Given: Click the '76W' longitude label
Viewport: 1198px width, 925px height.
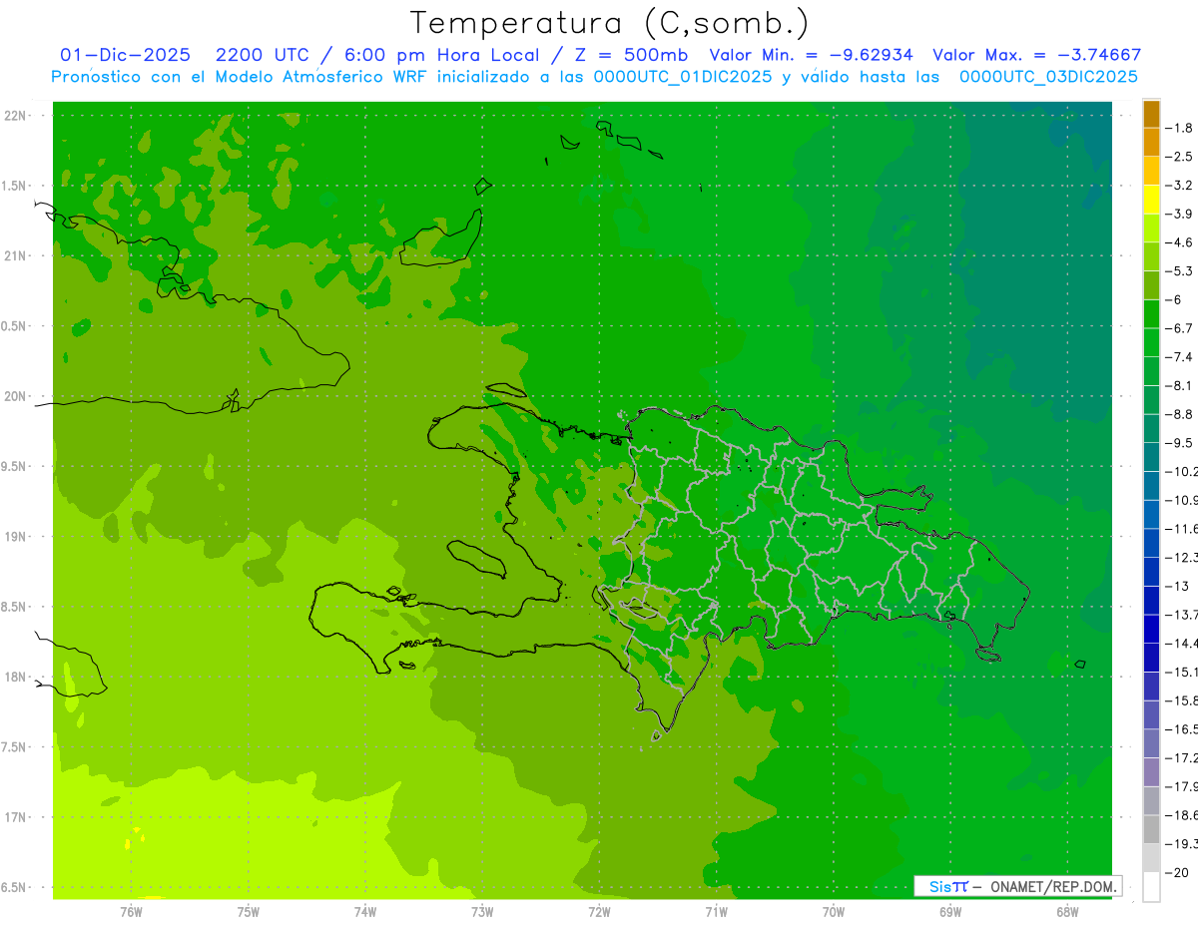Looking at the screenshot, I should (131, 912).
